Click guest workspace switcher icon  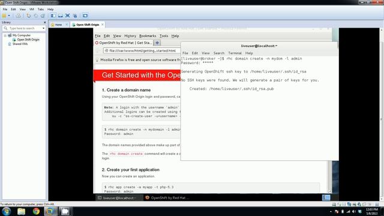(326, 197)
